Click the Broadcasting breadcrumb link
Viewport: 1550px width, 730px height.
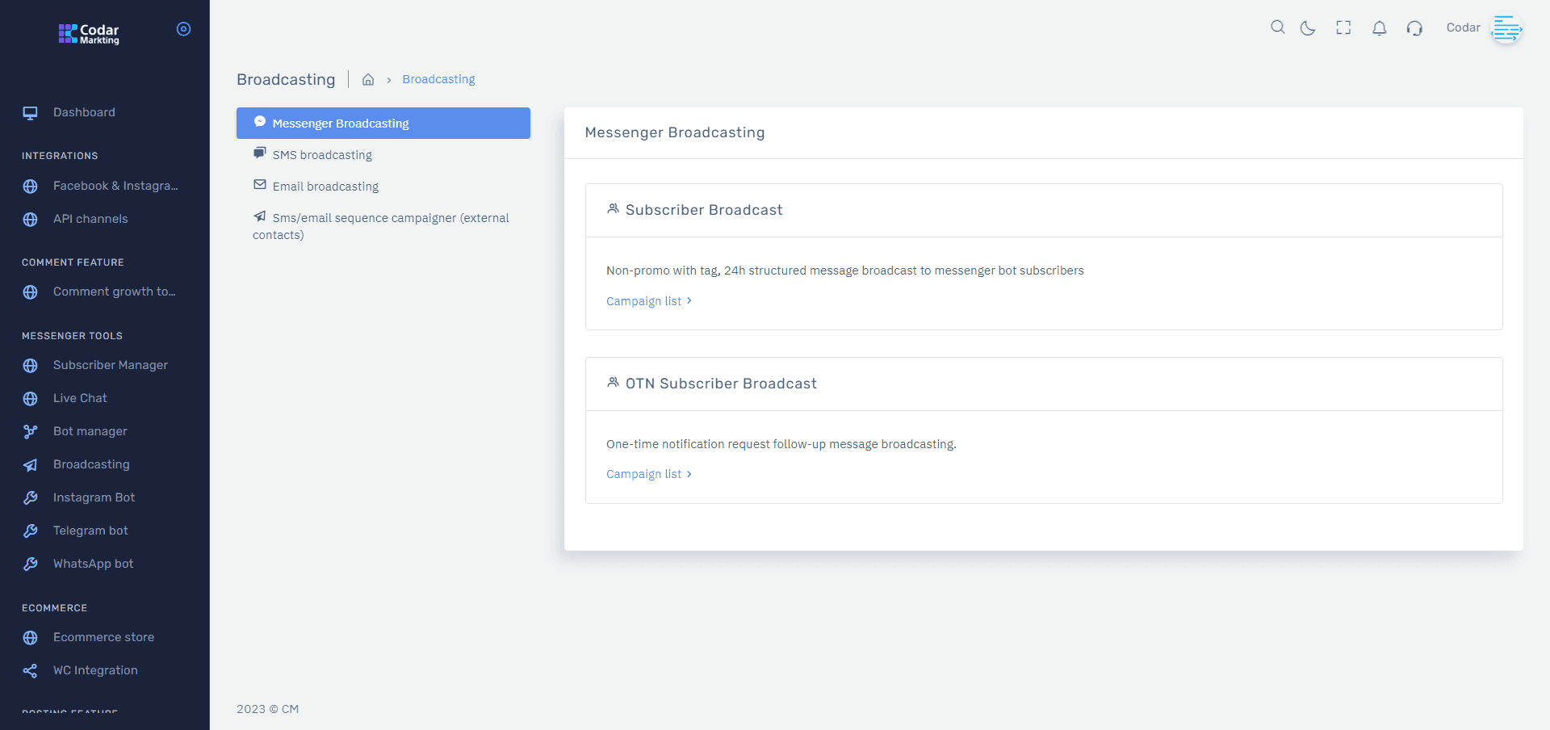coord(438,79)
